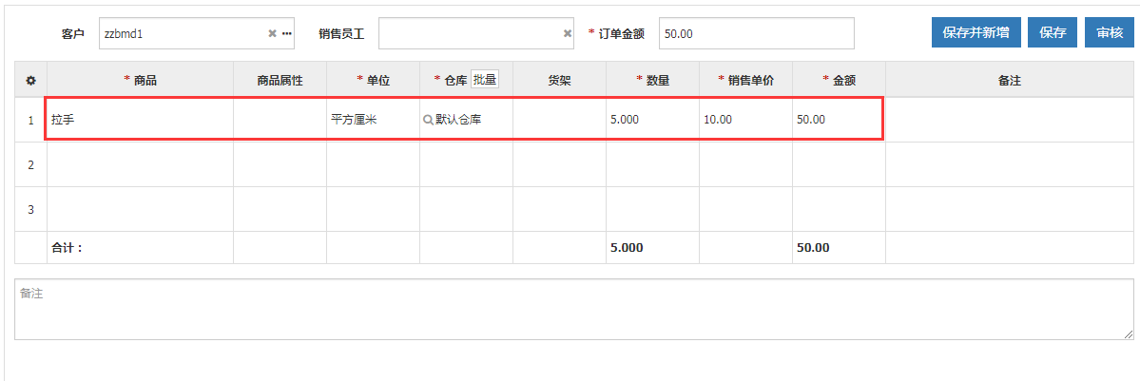The image size is (1140, 381).
Task: Clear the 客户 field with the X icon
Action: [x=272, y=33]
